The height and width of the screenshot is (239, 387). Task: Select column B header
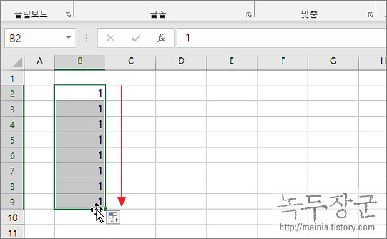click(x=80, y=61)
